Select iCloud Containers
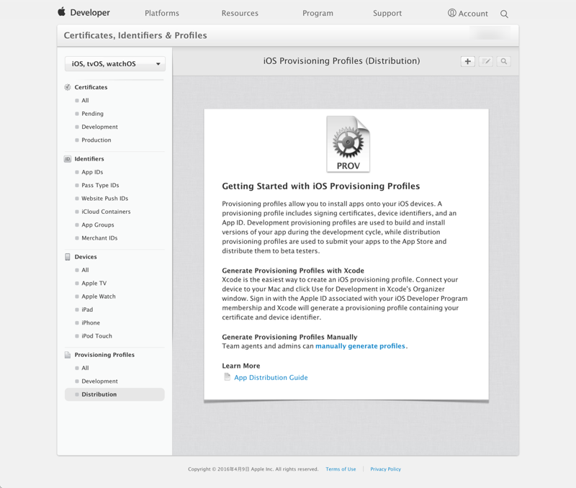 coord(106,212)
